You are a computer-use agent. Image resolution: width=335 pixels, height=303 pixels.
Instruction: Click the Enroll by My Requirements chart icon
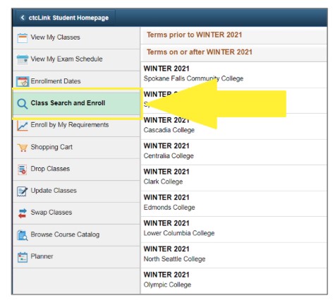23,126
